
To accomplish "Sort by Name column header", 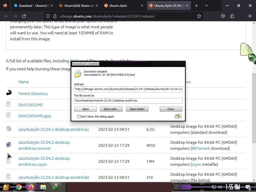I will click(x=23, y=82).
